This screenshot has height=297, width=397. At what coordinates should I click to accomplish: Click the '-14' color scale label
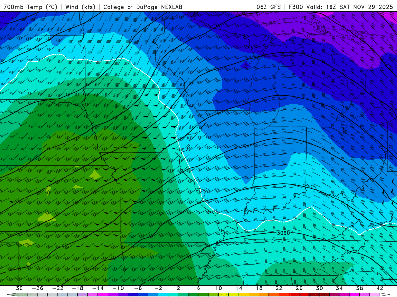pyautogui.click(x=98, y=288)
